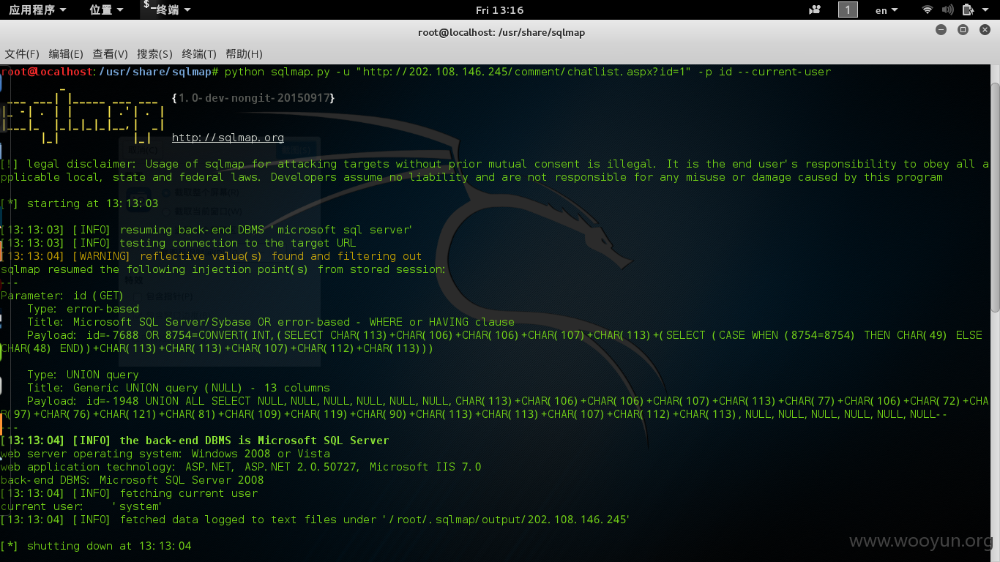Maximize the terminal window

click(963, 30)
